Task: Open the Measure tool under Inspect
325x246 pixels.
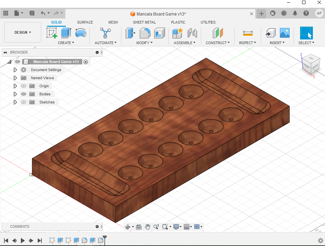Action: tap(248, 33)
